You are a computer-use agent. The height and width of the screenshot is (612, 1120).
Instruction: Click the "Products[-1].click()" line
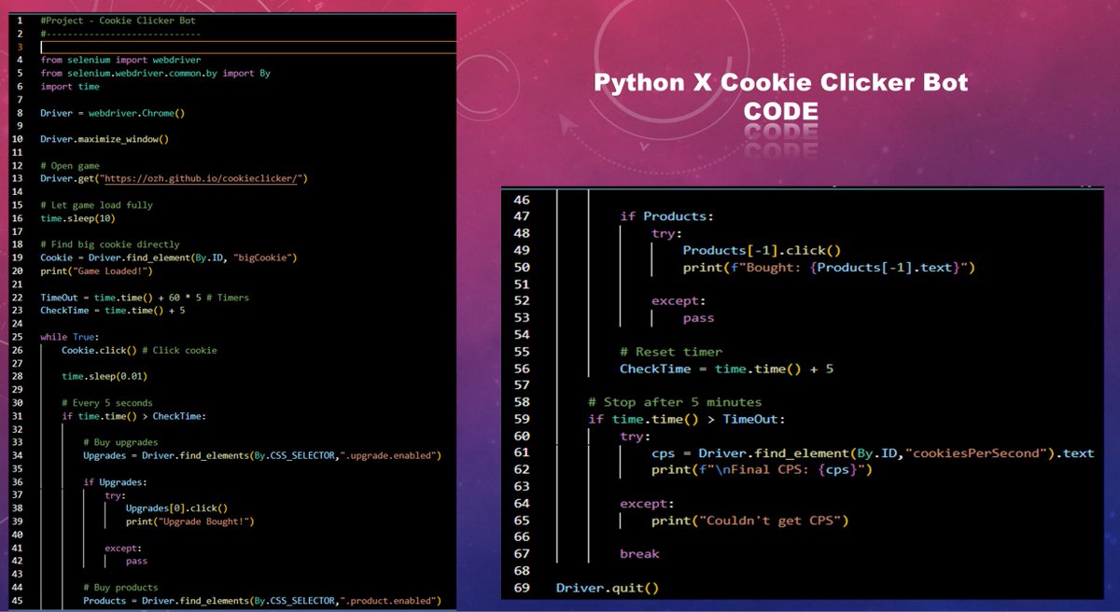click(763, 250)
